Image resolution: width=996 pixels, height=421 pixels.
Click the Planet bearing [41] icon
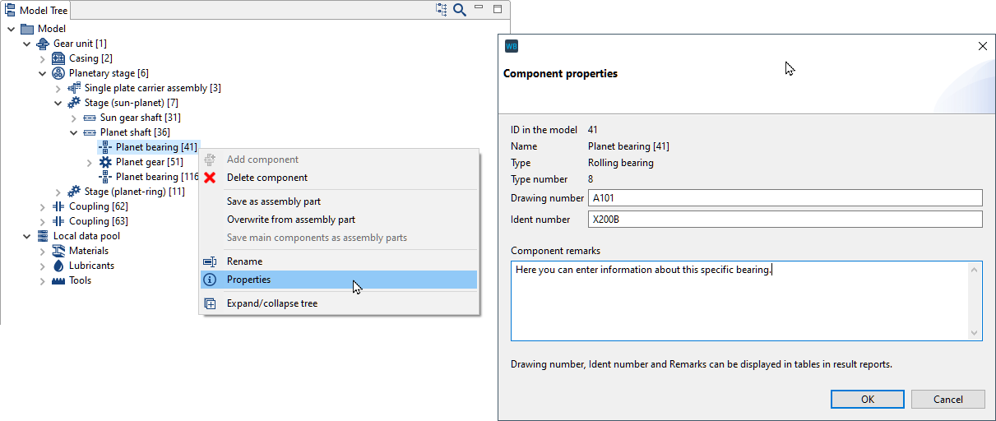[x=105, y=147]
